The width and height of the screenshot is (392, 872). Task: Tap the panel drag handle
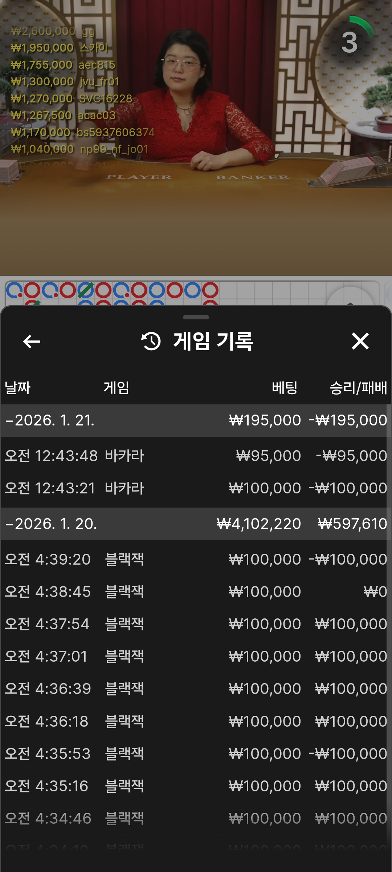pos(196,317)
